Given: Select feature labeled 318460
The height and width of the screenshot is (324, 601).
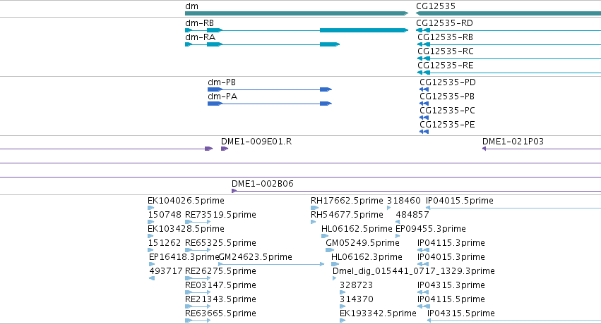Looking at the screenshot, I should pyautogui.click(x=403, y=201).
